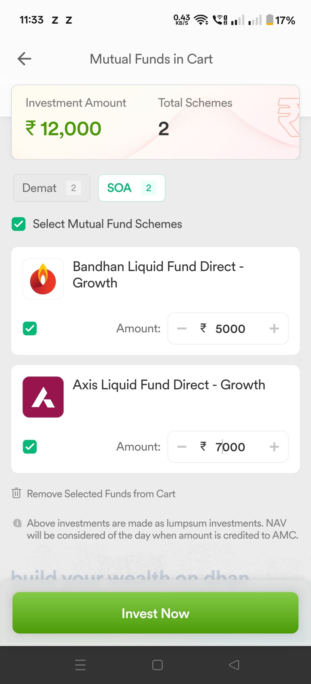Tap the Axis fund logo
Image resolution: width=311 pixels, height=684 pixels.
43,397
